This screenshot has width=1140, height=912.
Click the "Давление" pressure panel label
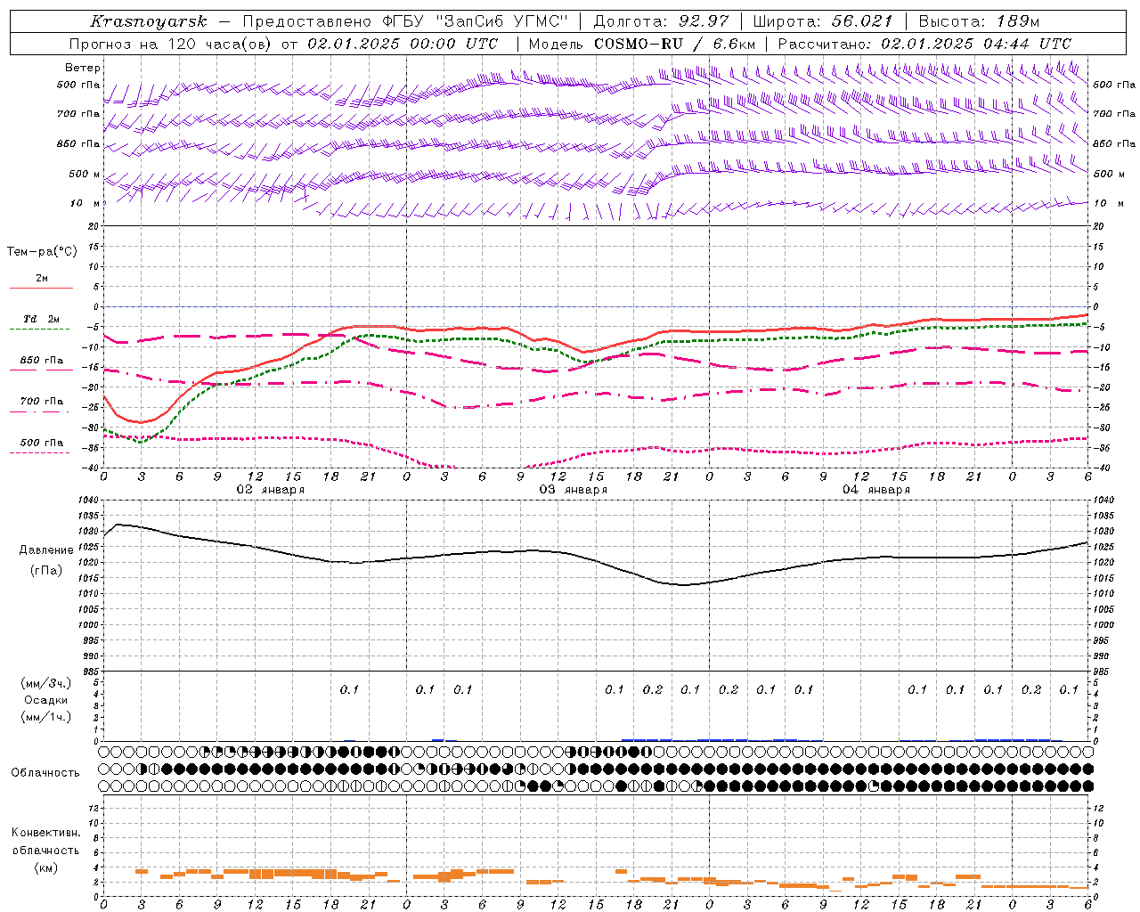(x=46, y=550)
